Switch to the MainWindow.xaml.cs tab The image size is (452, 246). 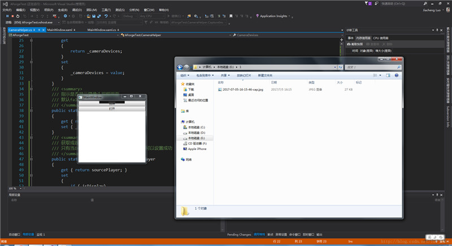pyautogui.click(x=102, y=30)
